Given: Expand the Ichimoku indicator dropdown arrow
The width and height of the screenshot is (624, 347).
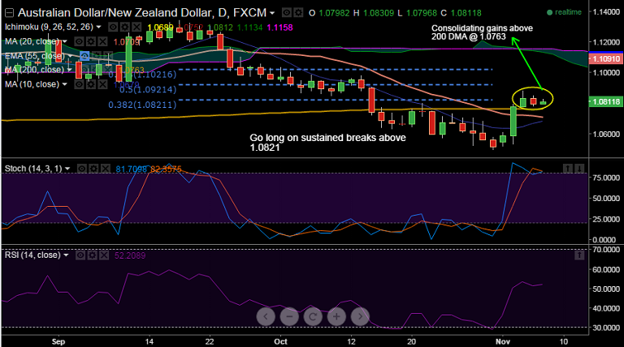Looking at the screenshot, I should 98,28.
